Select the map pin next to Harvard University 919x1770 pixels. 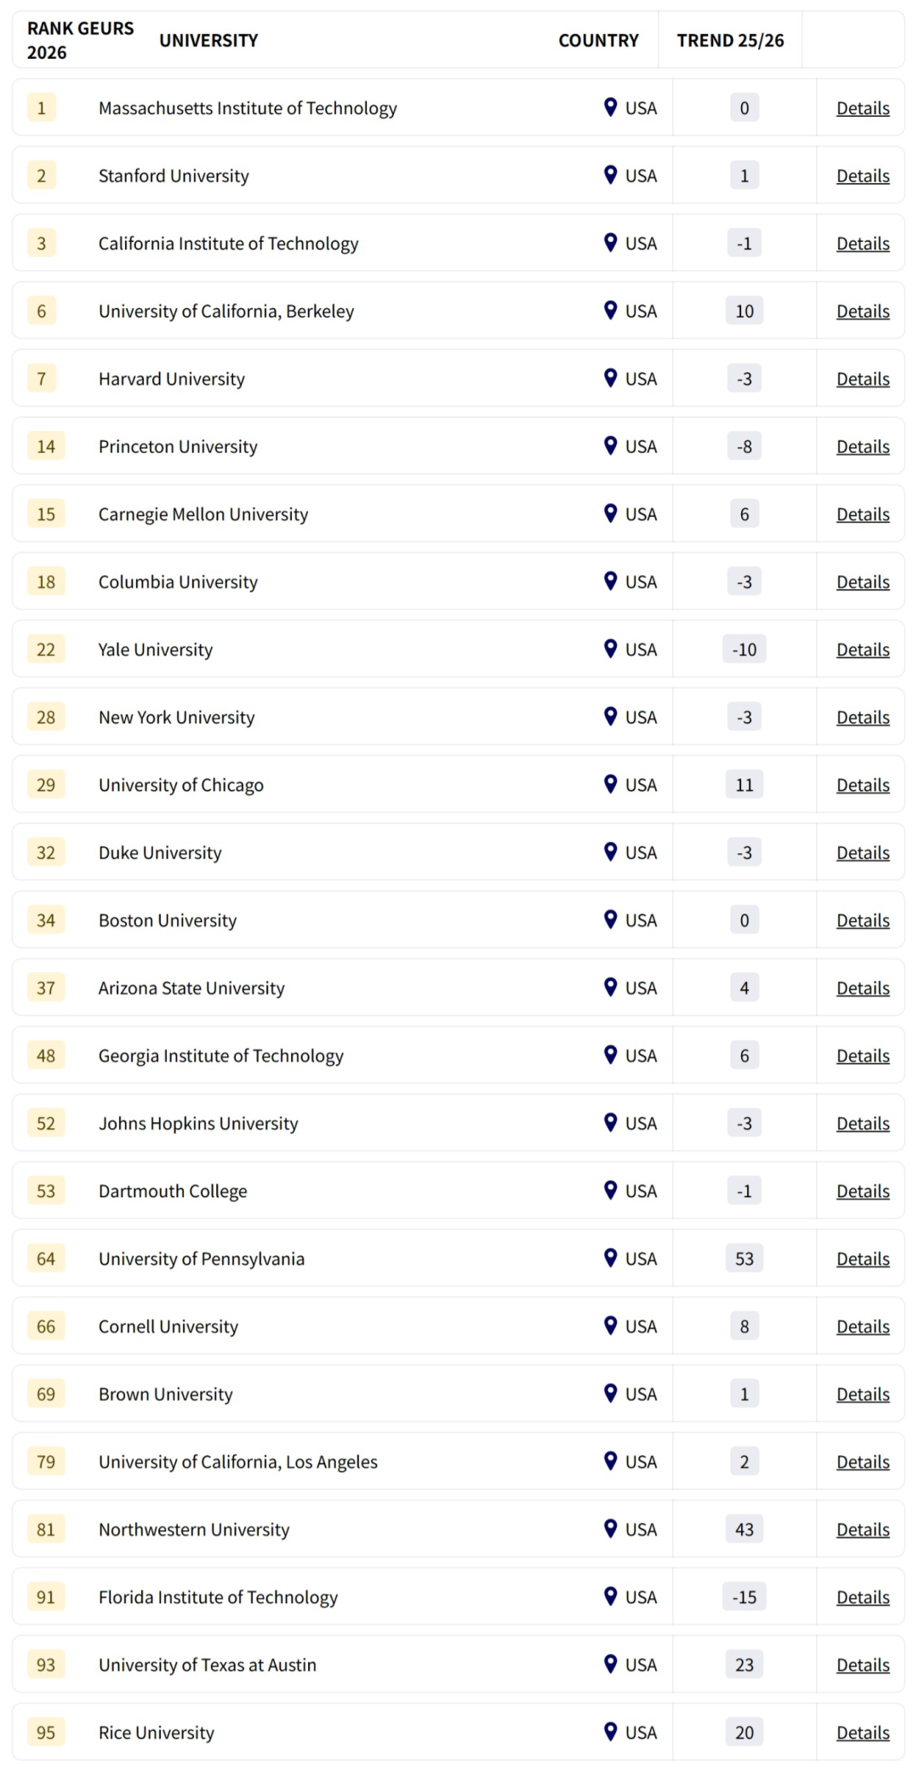click(x=608, y=378)
